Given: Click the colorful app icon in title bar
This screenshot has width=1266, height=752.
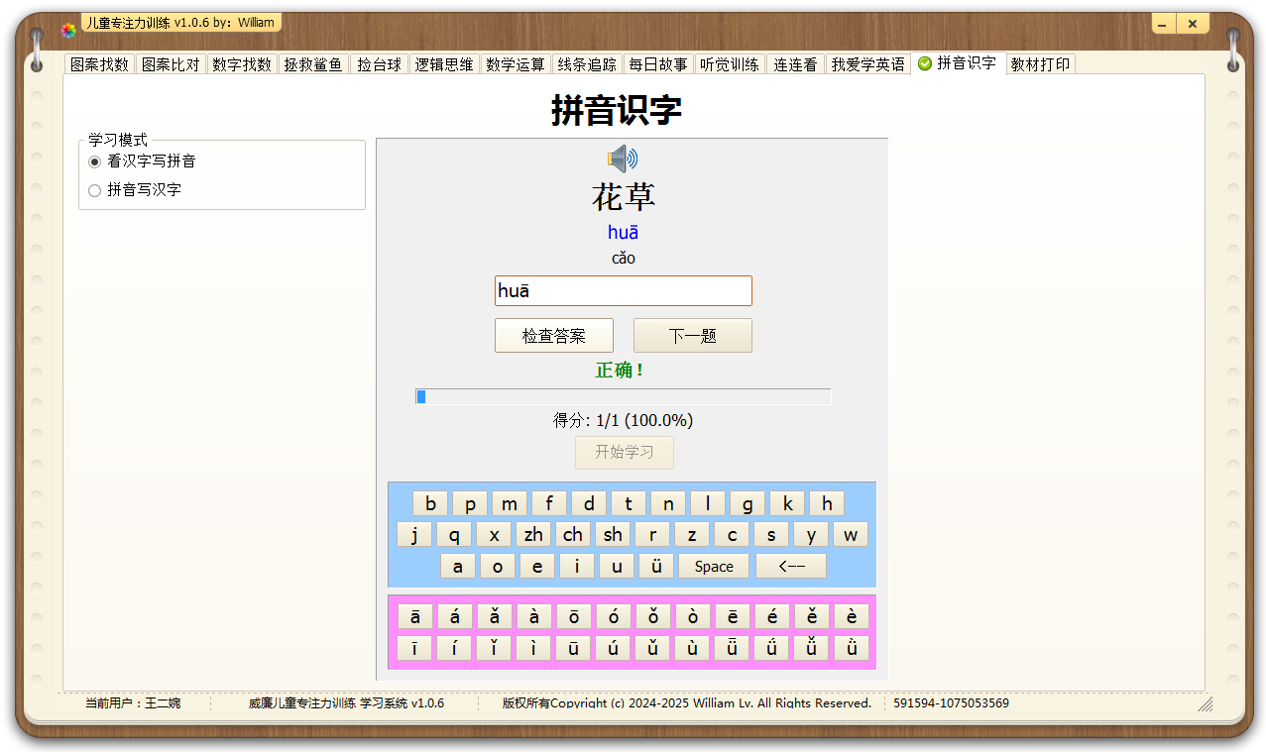Looking at the screenshot, I should [x=68, y=30].
